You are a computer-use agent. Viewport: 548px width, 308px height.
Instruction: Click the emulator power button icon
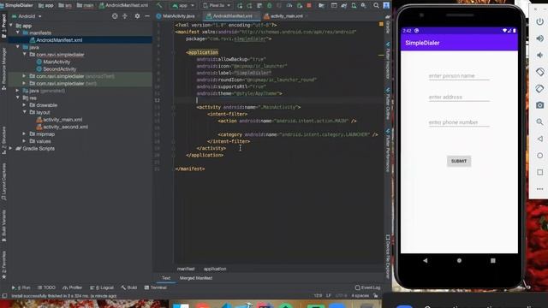pyautogui.click(x=540, y=21)
